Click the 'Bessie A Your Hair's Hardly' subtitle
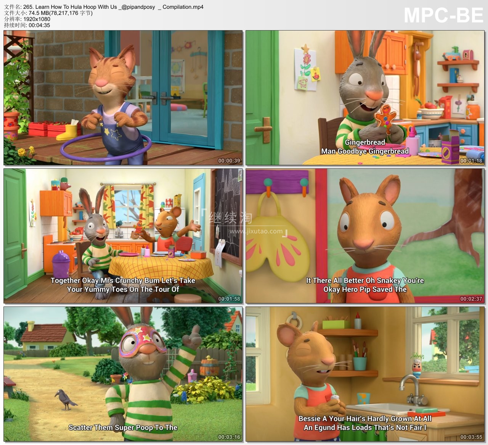The height and width of the screenshot is (445, 488). tap(365, 419)
